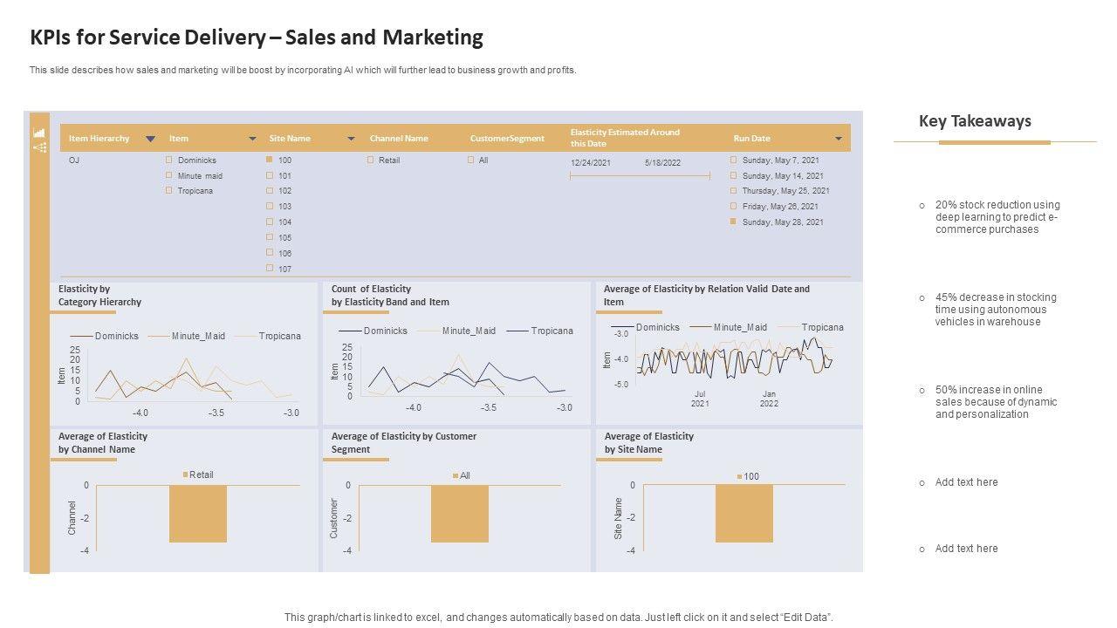Screen dimensions: 1117x628
Task: Enable the Retail channel filter checkbox
Action: click(371, 160)
